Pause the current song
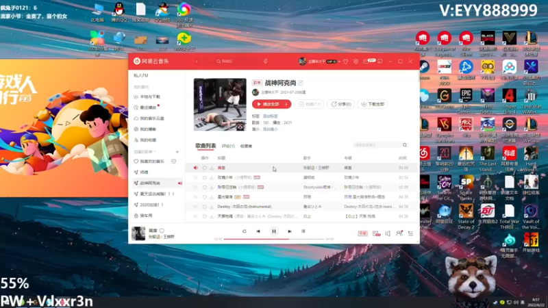548x308 pixels. tap(274, 231)
